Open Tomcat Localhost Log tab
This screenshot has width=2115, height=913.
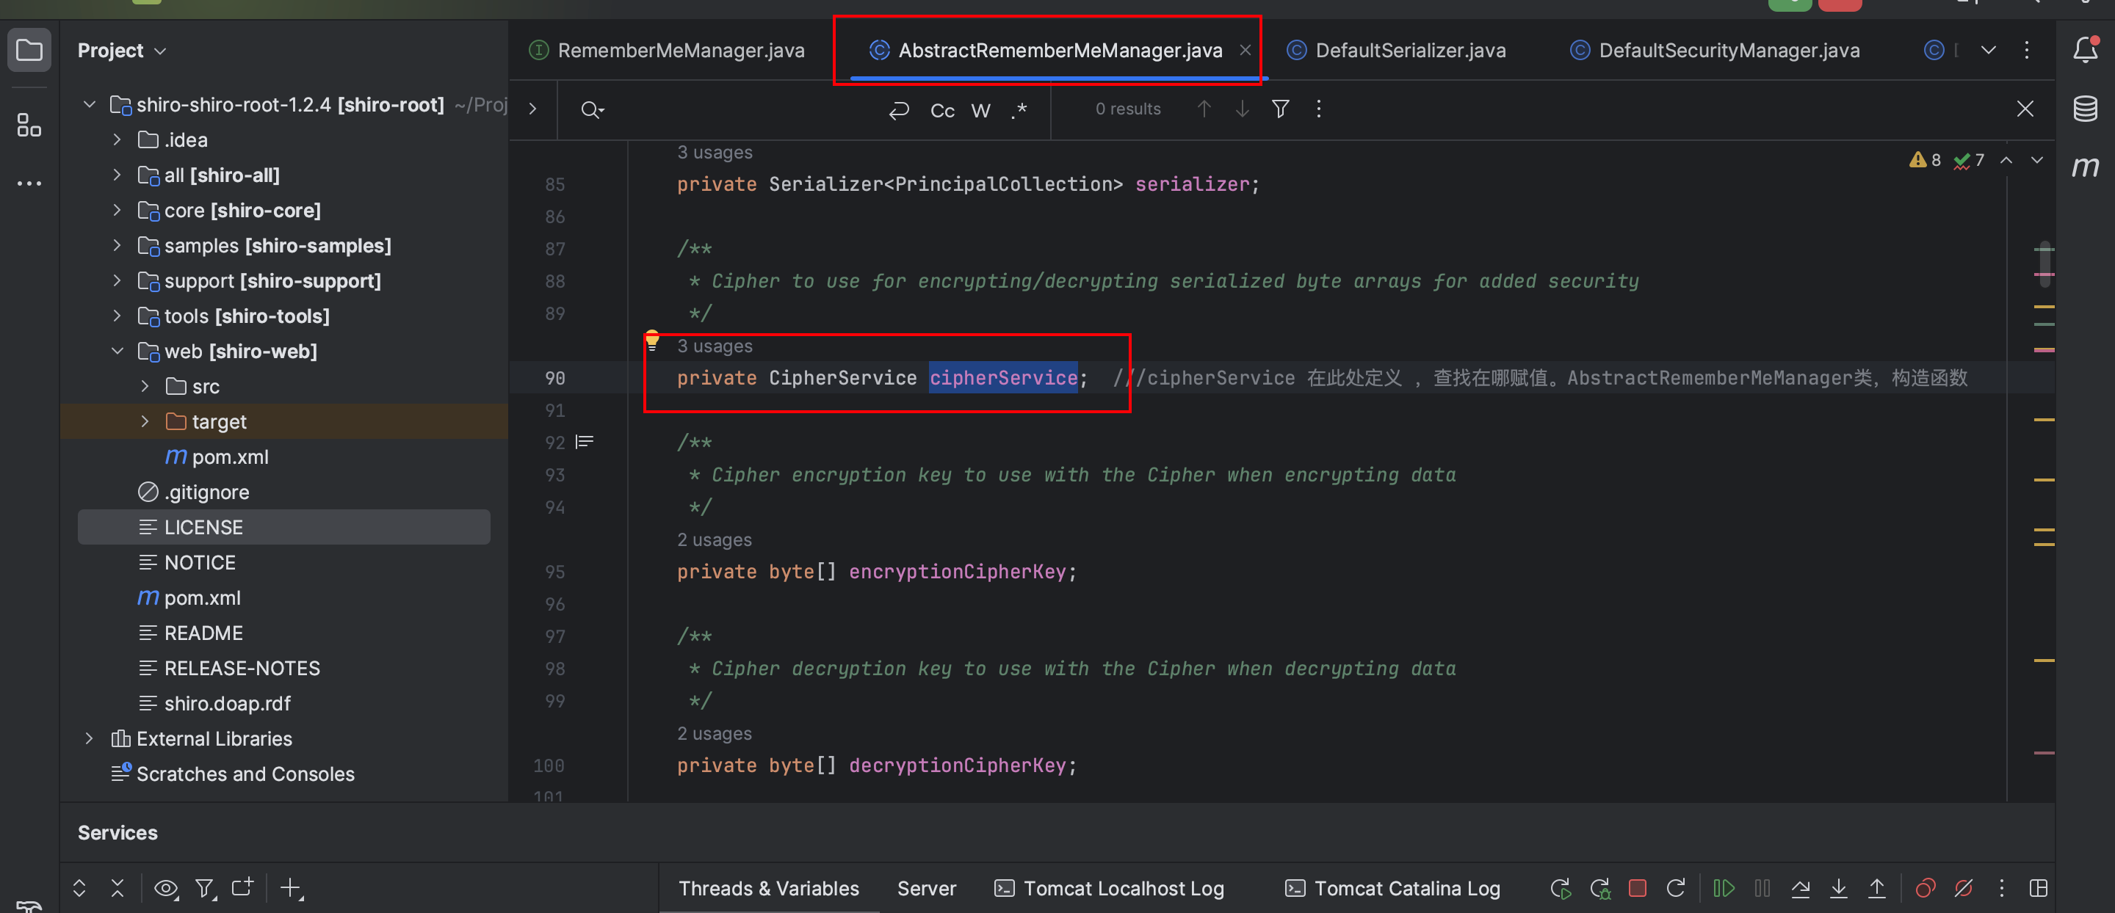point(1109,888)
